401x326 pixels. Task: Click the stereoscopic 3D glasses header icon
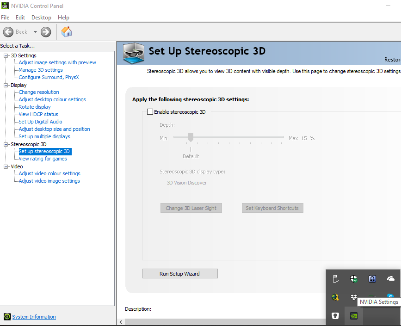134,53
